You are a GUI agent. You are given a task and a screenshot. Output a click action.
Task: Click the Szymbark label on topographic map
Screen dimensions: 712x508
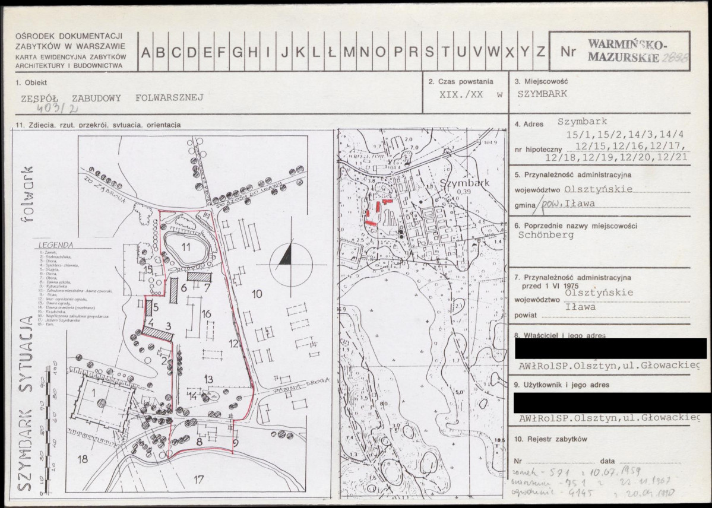[465, 183]
